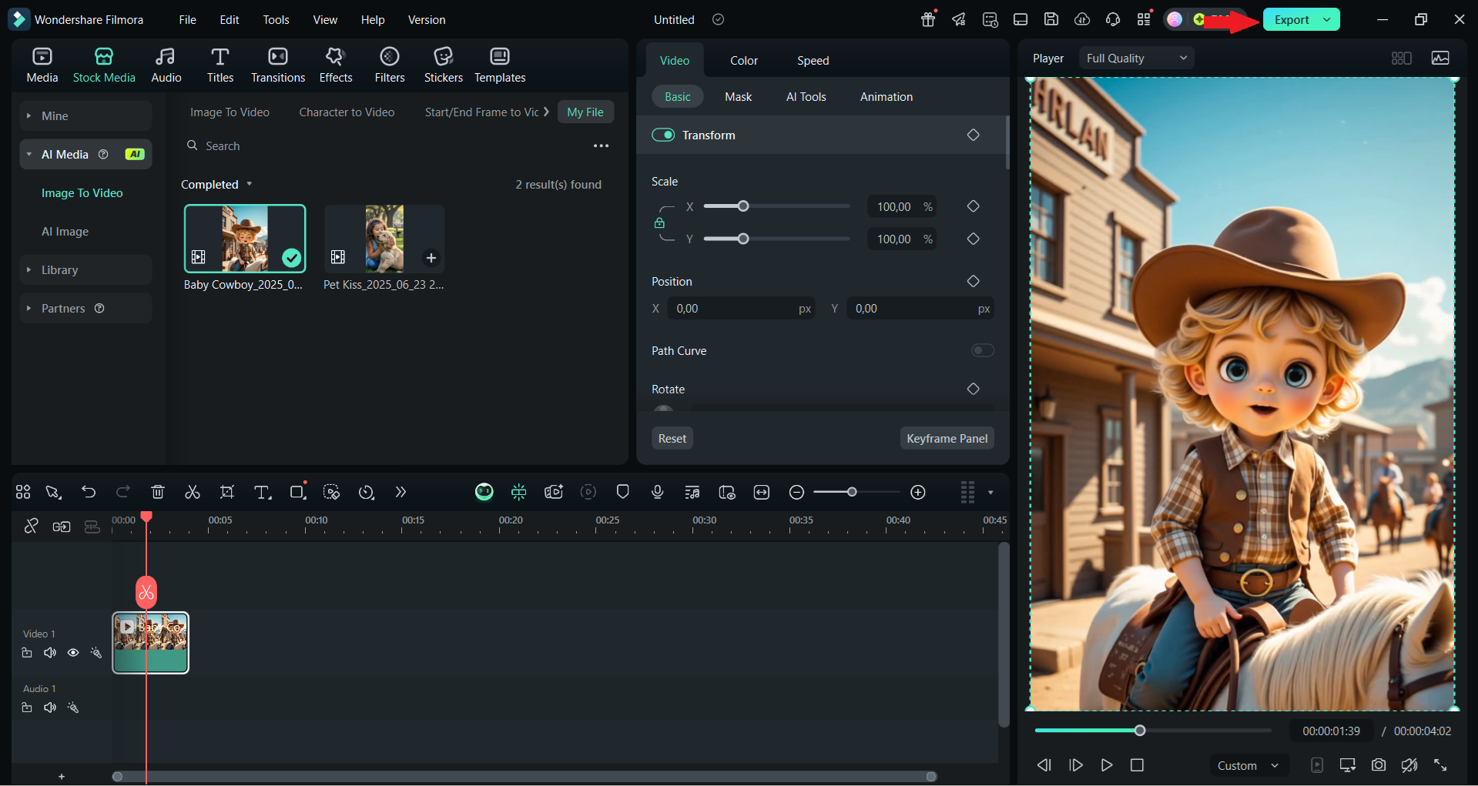Split clip with the scissors icon
The height and width of the screenshot is (786, 1478).
tap(193, 492)
